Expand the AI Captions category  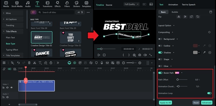click(x=13, y=19)
